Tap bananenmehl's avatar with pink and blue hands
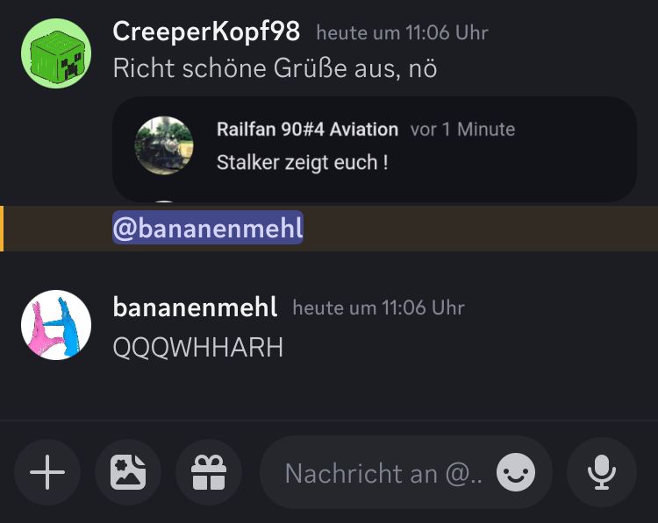The width and height of the screenshot is (658, 523). (56, 325)
